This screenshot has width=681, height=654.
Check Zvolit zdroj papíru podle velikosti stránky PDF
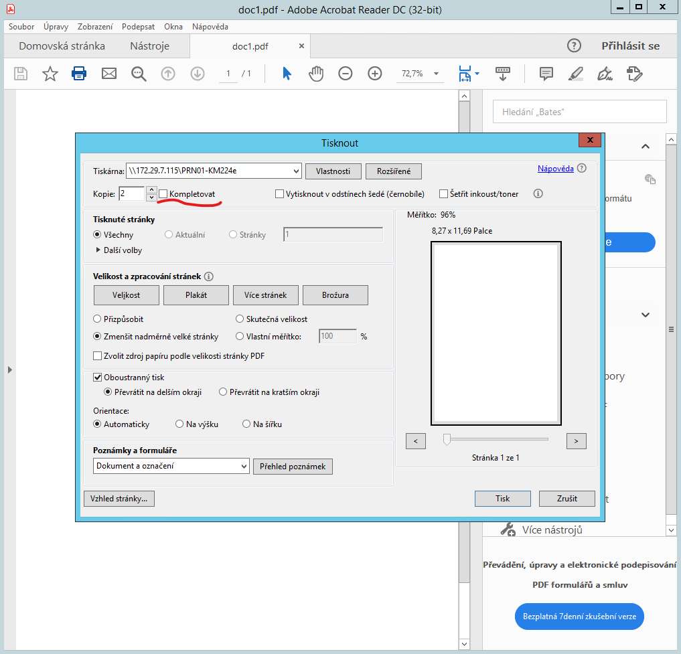tap(98, 355)
